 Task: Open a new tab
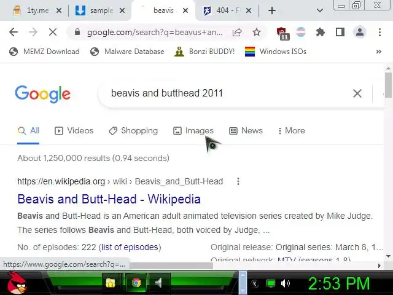[x=272, y=10]
